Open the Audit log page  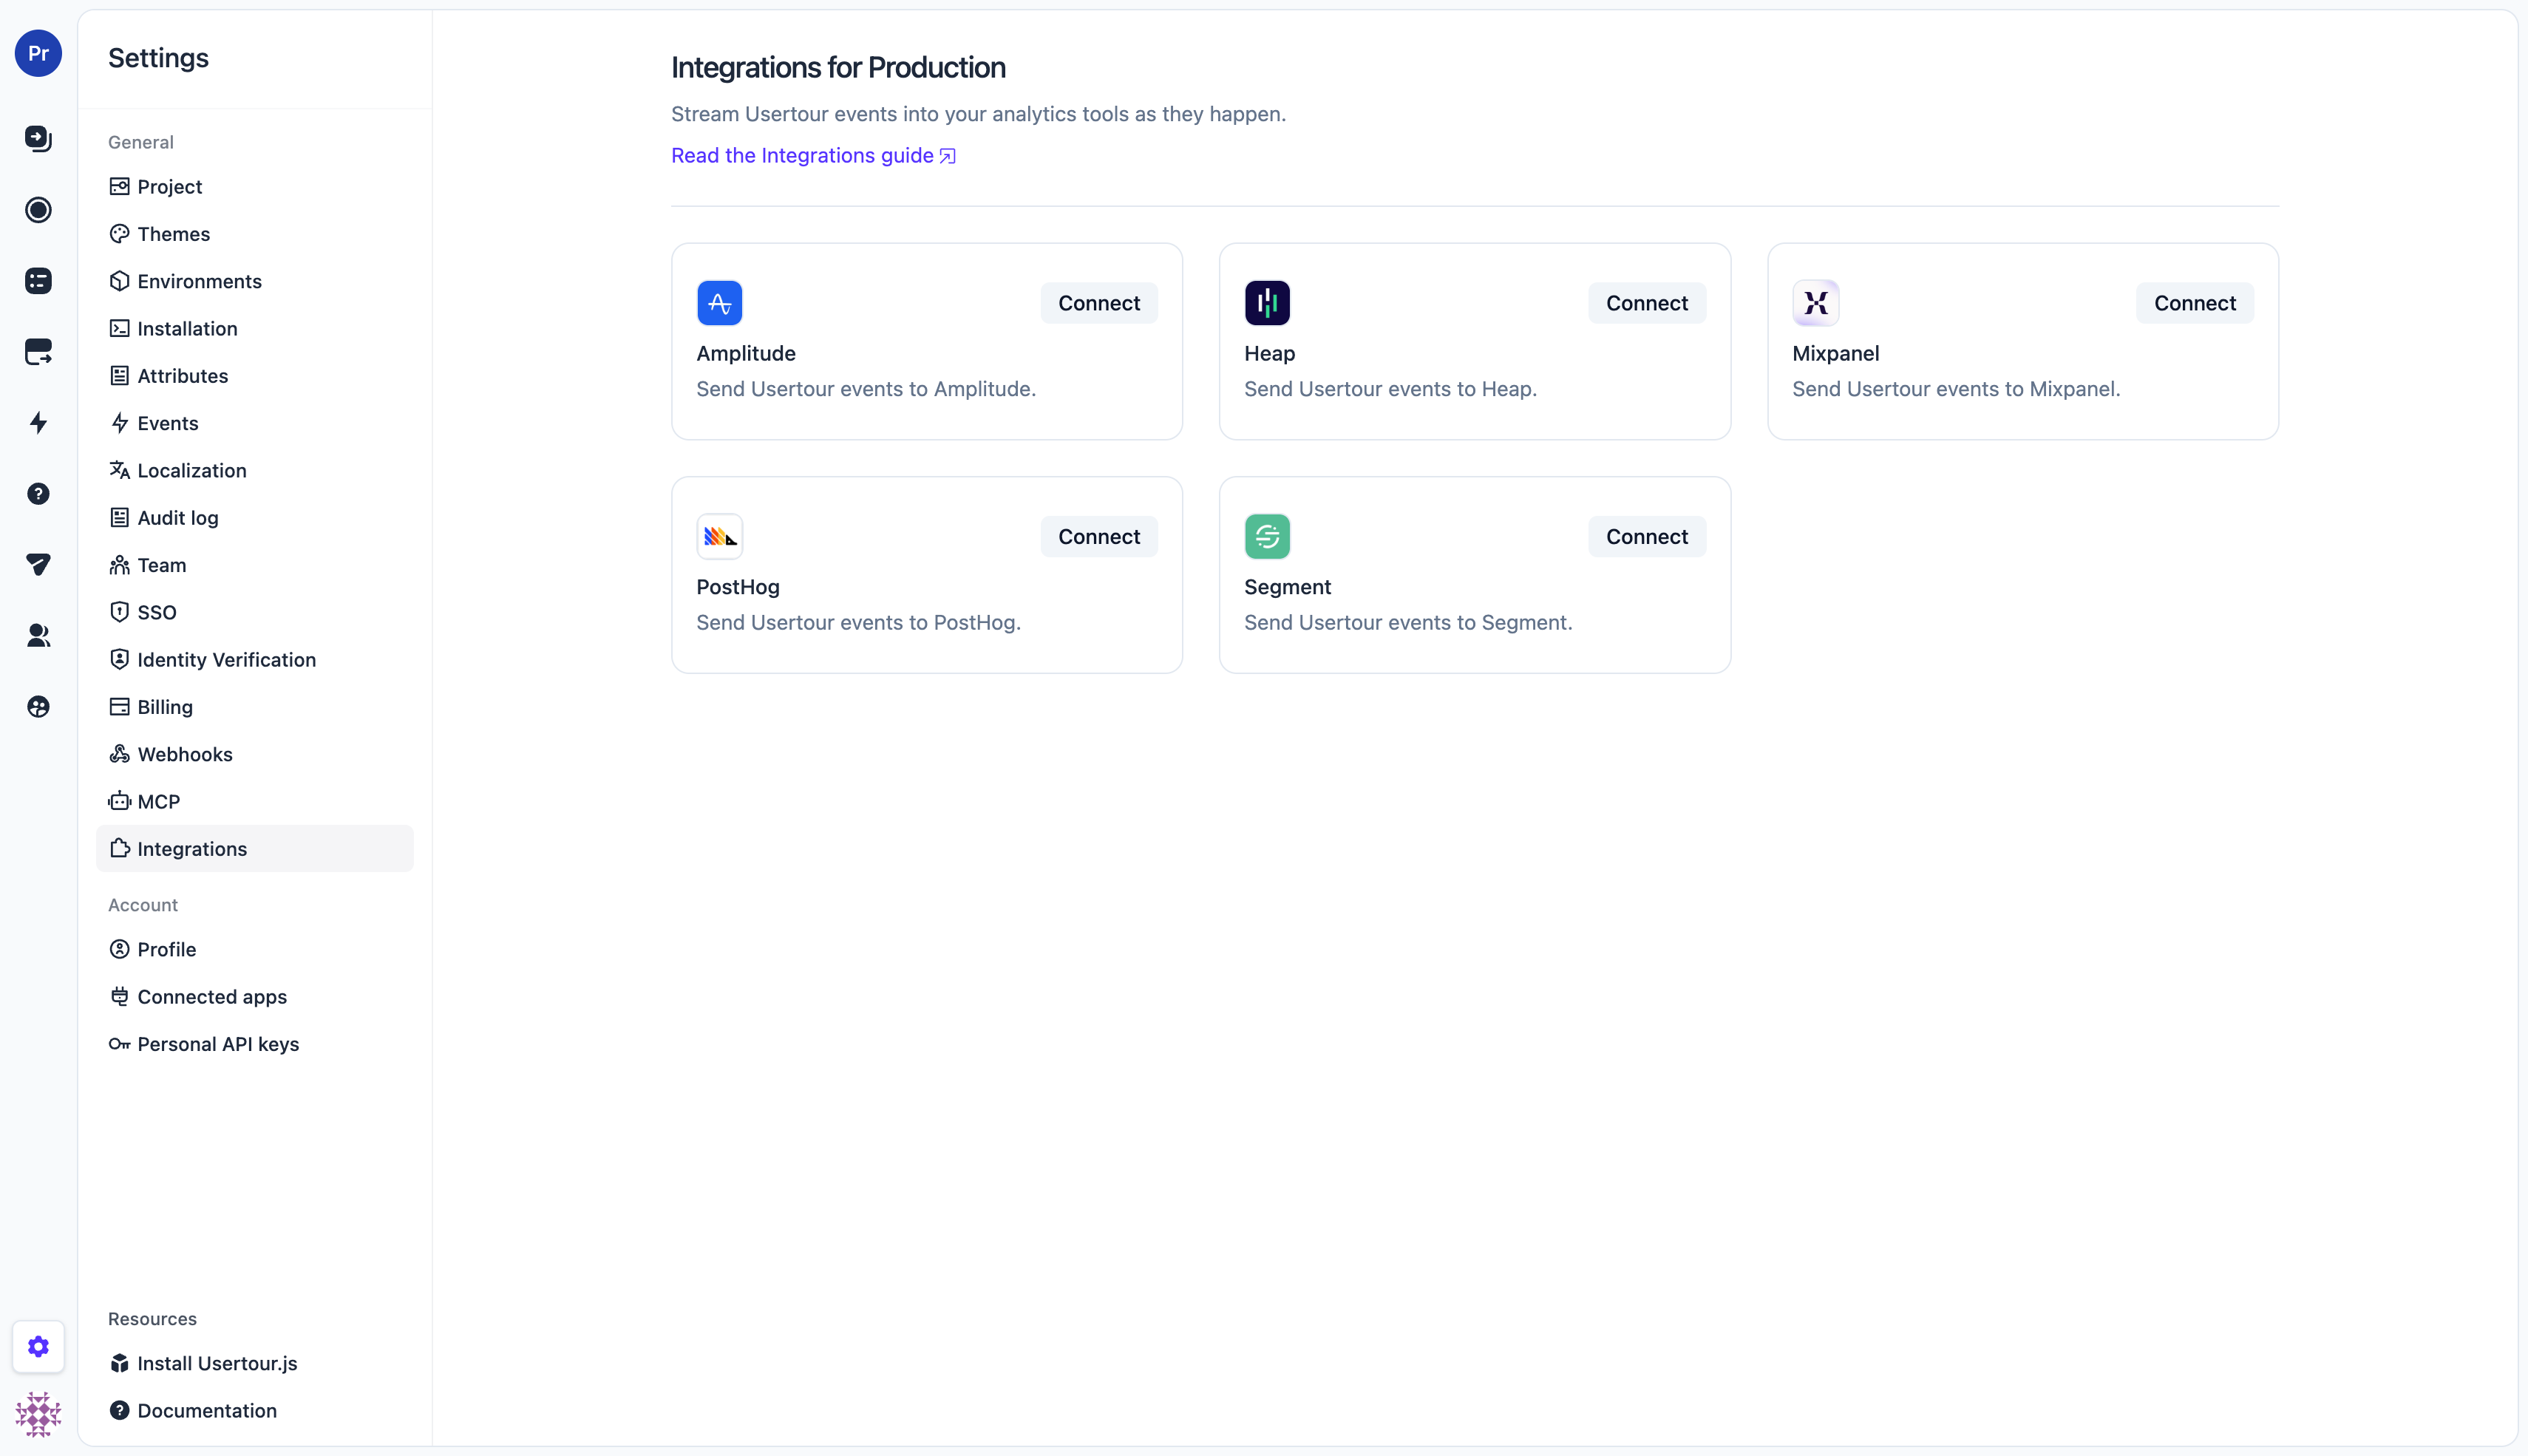pos(254,518)
